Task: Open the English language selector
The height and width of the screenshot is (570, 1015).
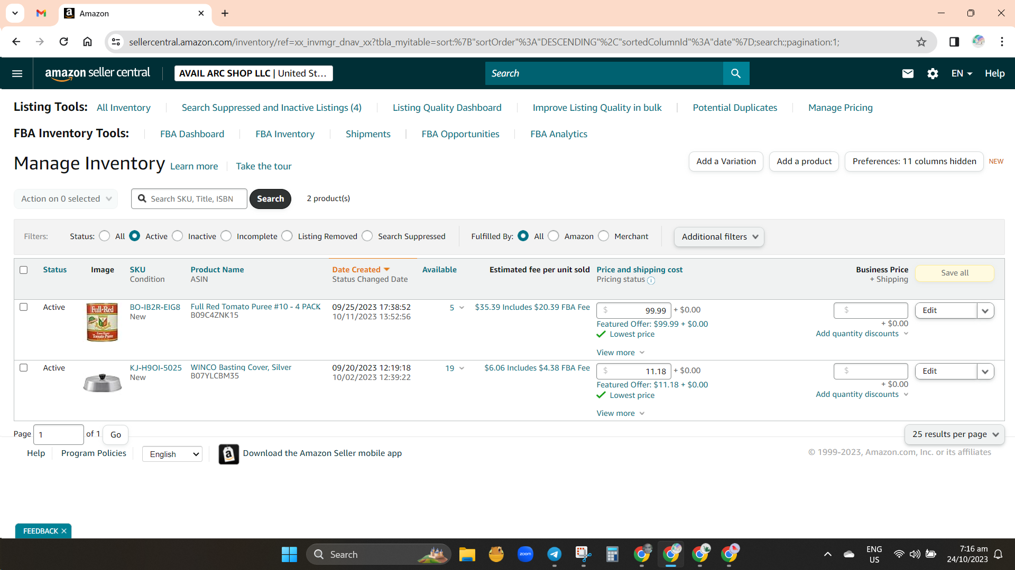Action: 172,454
